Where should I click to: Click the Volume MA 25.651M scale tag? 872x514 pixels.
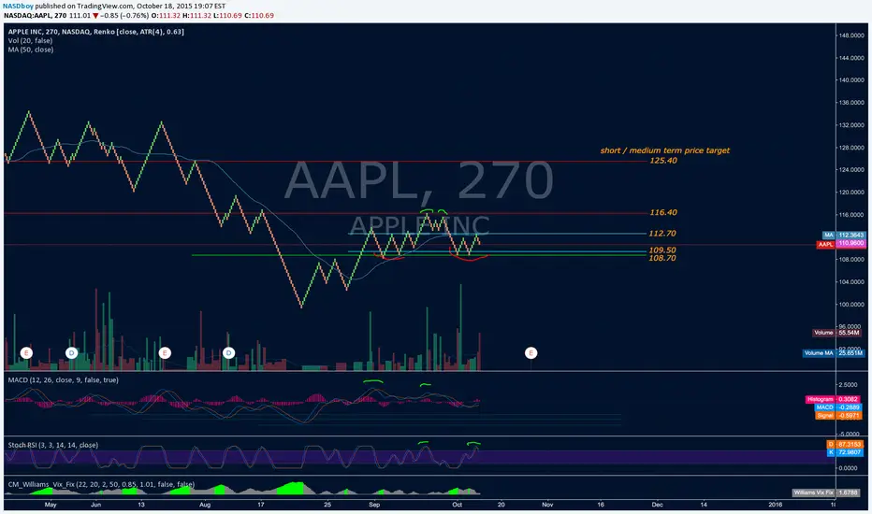tap(833, 353)
